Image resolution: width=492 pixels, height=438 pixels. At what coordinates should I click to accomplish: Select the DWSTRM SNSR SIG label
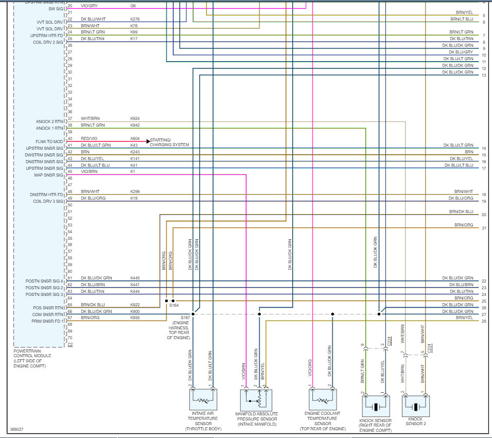pos(44,155)
